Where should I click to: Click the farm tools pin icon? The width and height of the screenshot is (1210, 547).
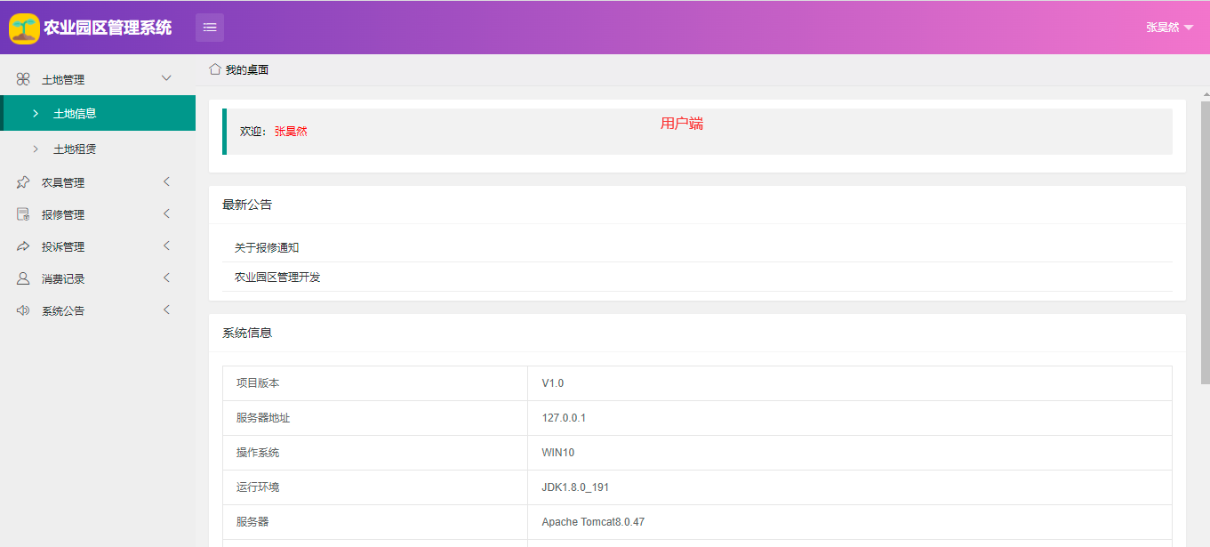23,182
